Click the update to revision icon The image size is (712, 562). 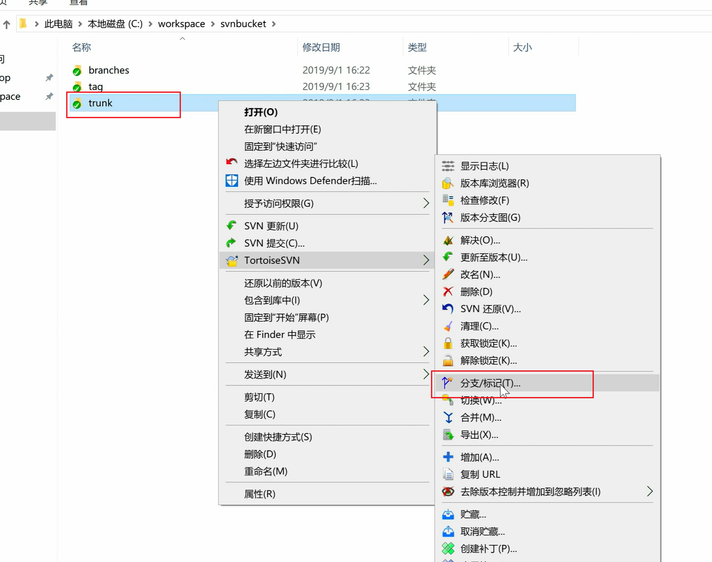pos(448,257)
